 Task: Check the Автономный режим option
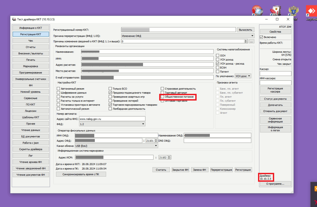(x=58, y=88)
